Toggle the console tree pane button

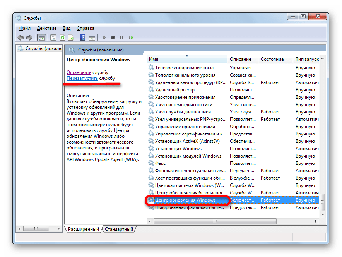pos(42,38)
